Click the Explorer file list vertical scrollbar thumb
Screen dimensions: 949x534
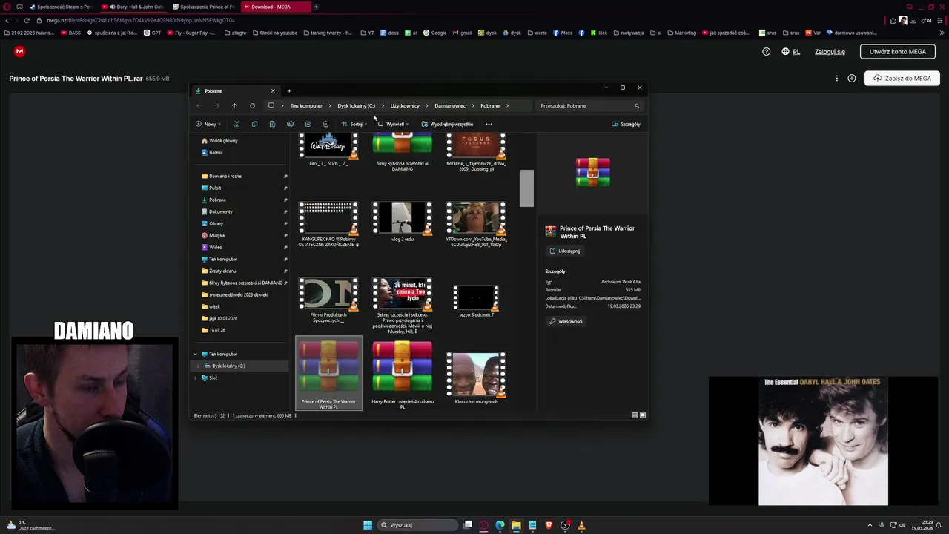point(526,188)
